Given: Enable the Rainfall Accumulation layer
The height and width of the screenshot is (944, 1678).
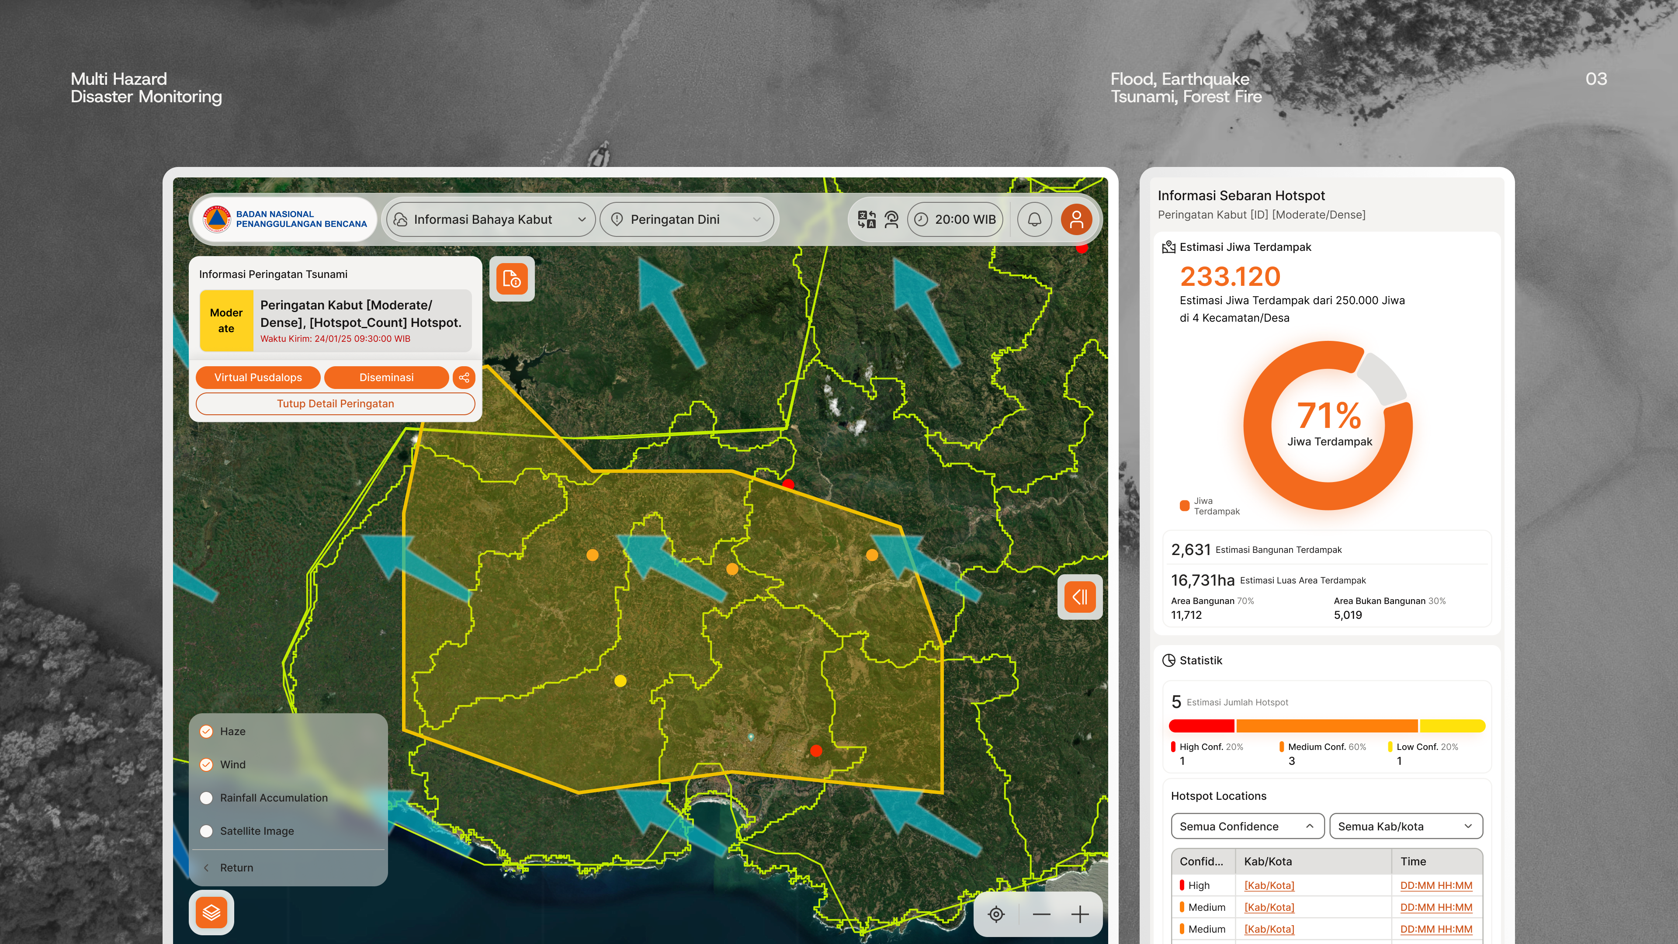Looking at the screenshot, I should (207, 798).
